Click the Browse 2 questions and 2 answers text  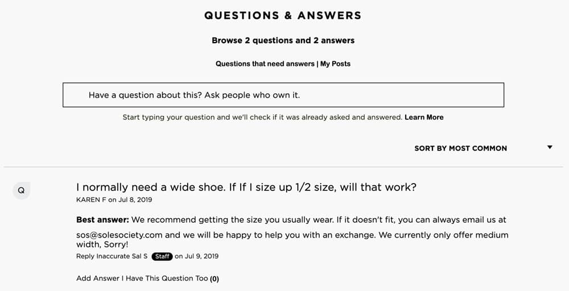pos(283,40)
